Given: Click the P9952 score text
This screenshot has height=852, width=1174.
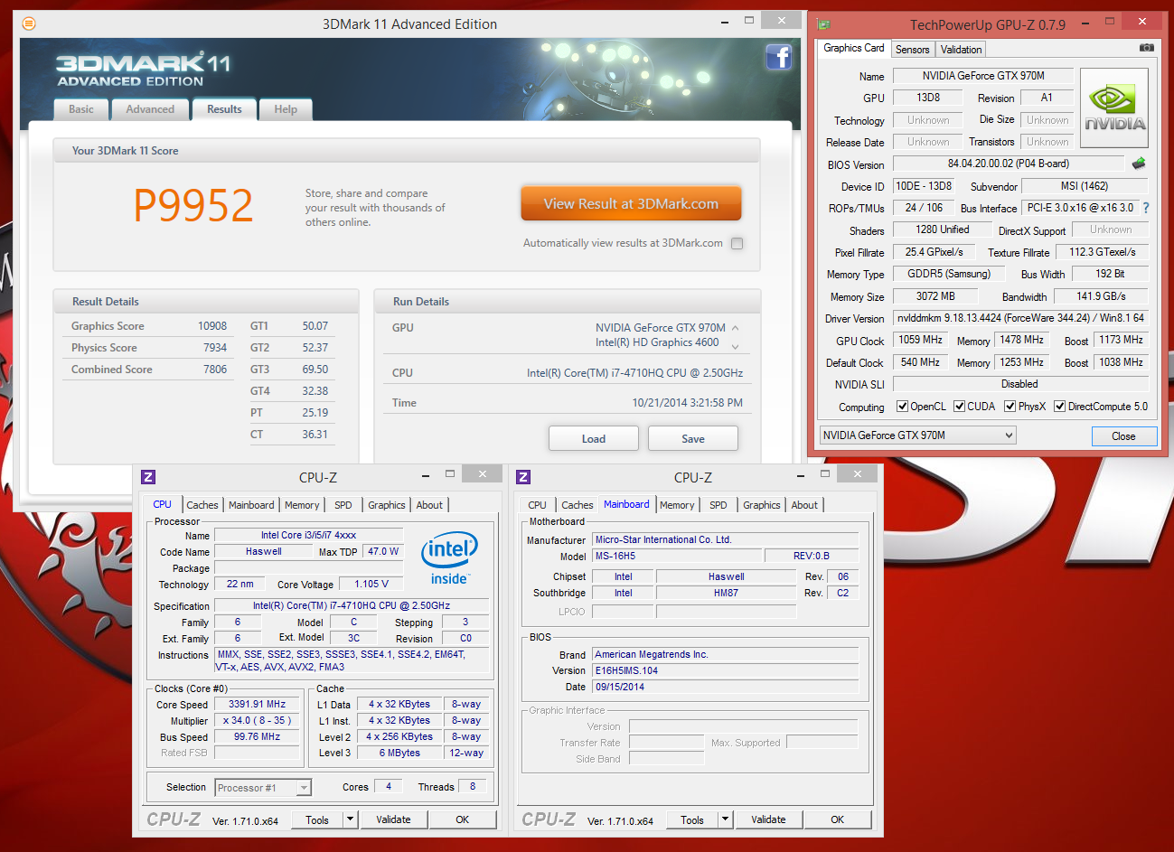Looking at the screenshot, I should pos(193,205).
